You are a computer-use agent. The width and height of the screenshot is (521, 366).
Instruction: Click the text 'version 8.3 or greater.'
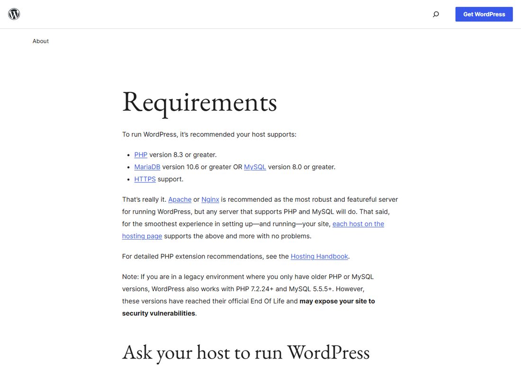(x=183, y=155)
